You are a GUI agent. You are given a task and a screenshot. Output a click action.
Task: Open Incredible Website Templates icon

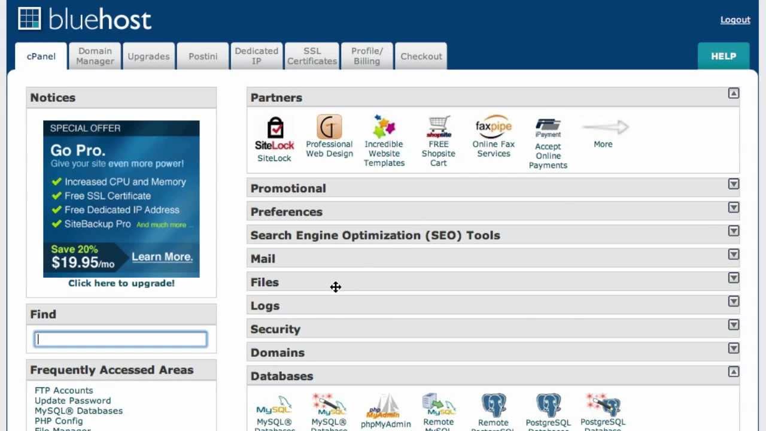[384, 126]
